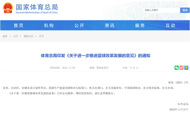The width and height of the screenshot is (190, 113).
Task: Click the recipients line starting 各省、自治区
Action: pyautogui.click(x=88, y=88)
